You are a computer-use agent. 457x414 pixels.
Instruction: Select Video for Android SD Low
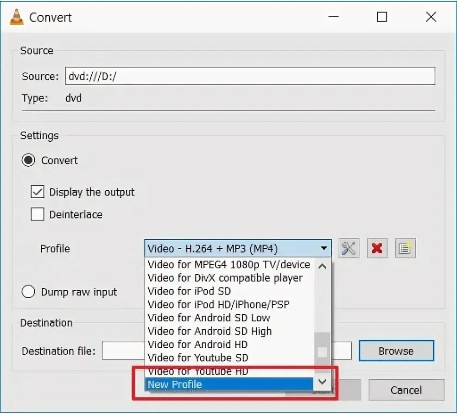click(229, 318)
